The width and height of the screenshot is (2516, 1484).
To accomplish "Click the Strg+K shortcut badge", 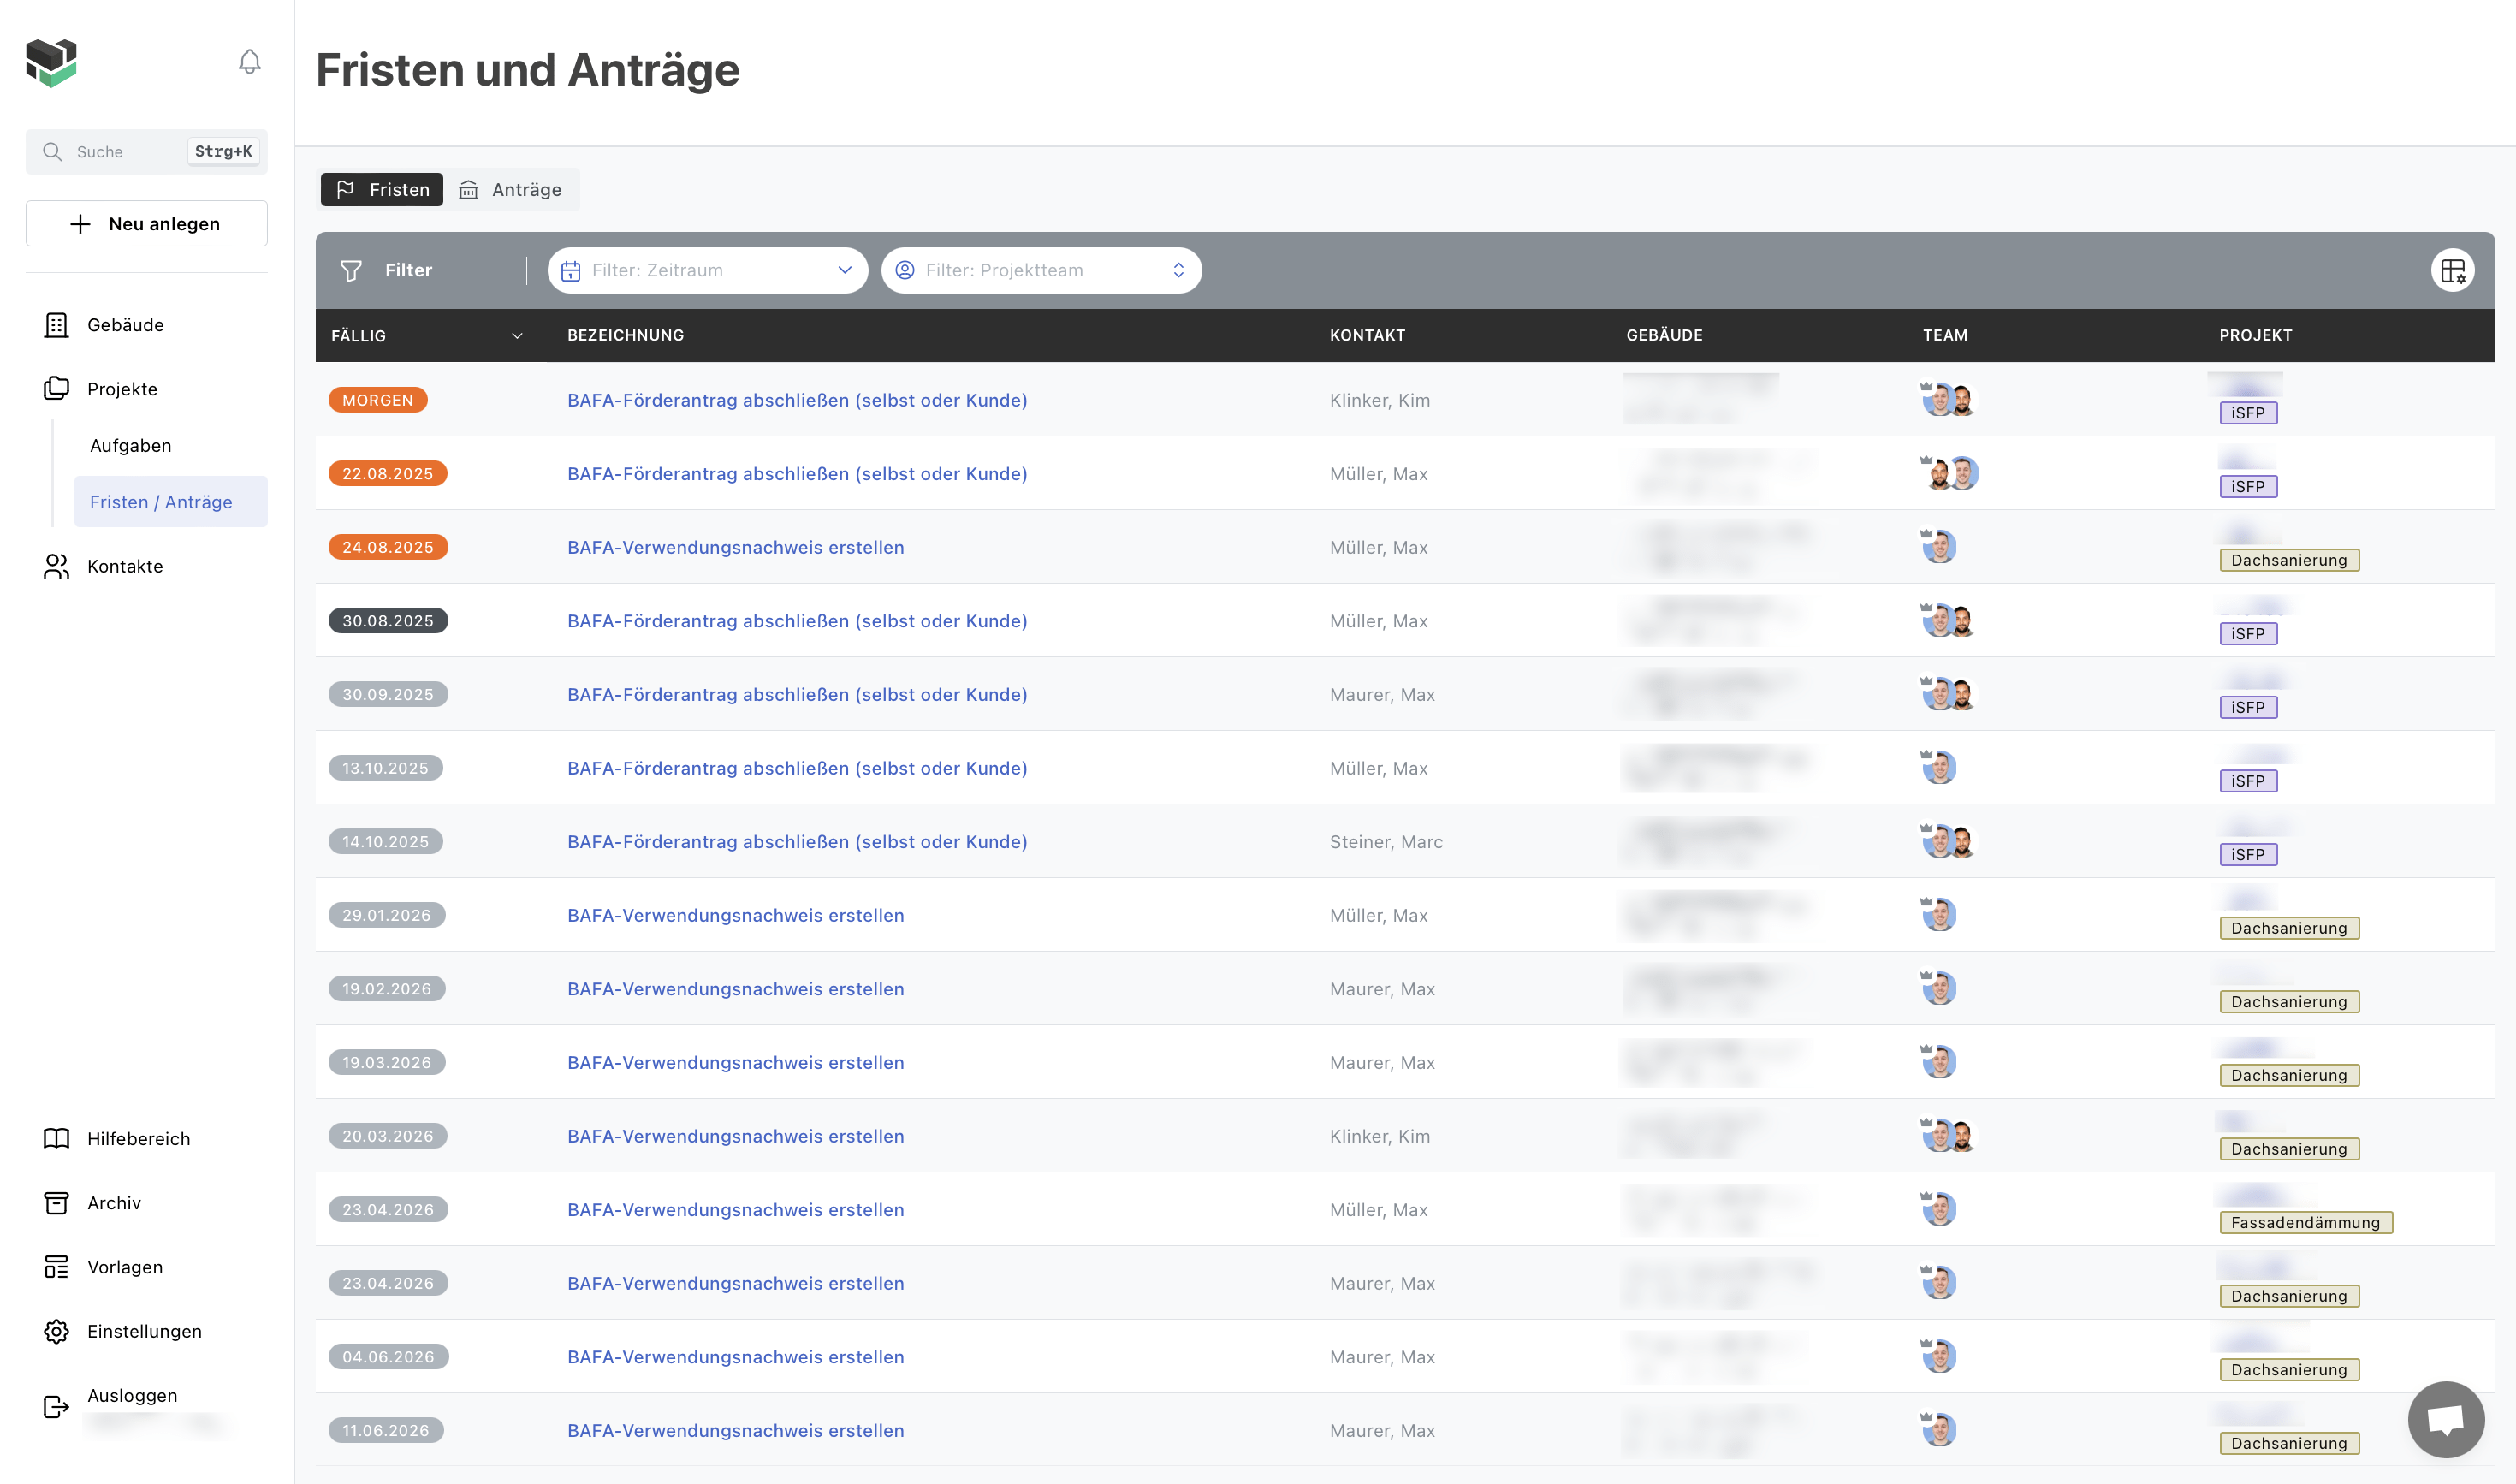I will [223, 151].
